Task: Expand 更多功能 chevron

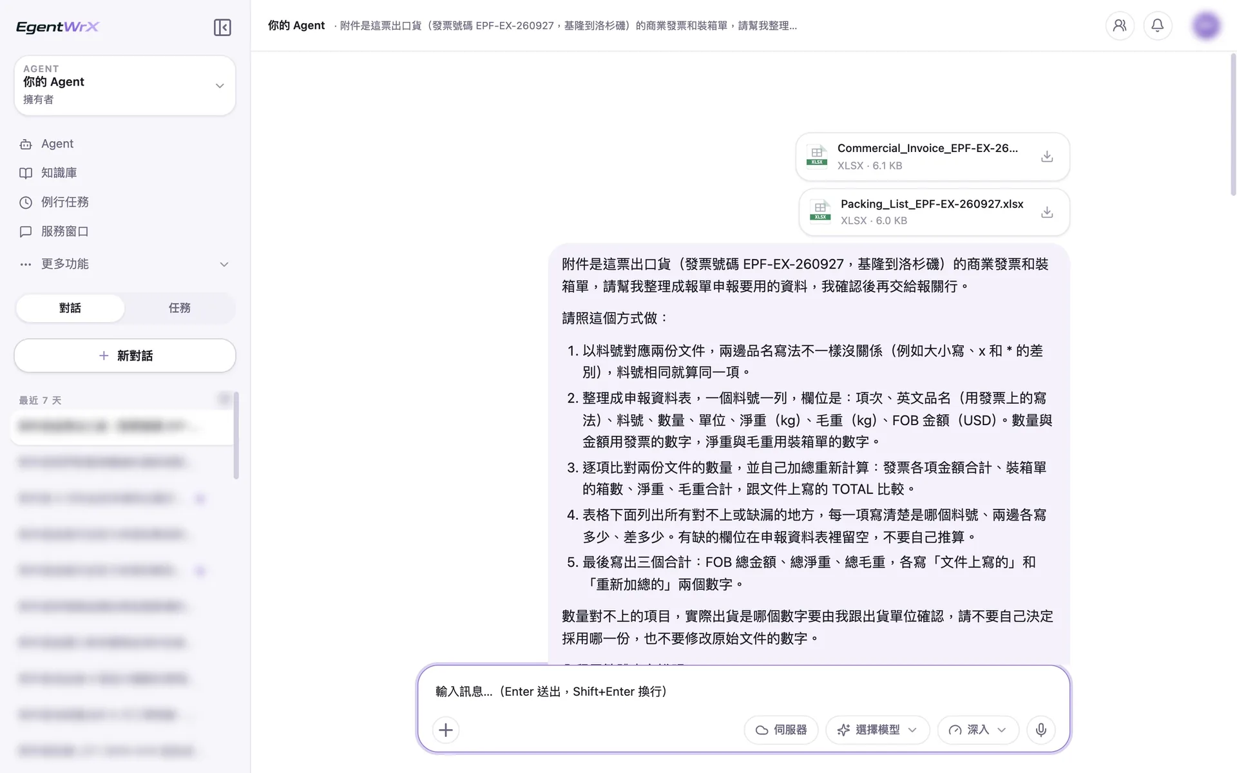Action: (x=224, y=264)
